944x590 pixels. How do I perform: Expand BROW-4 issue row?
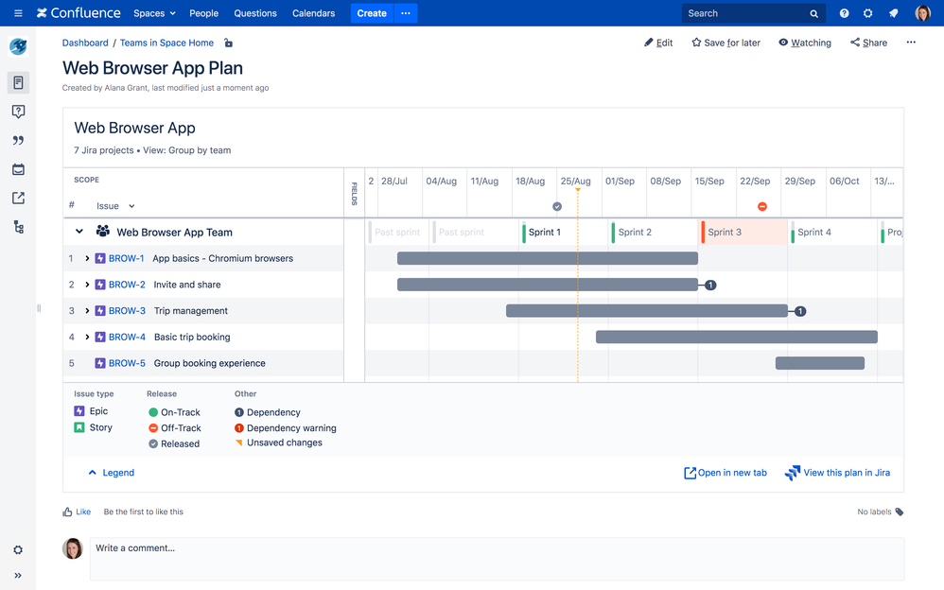87,338
